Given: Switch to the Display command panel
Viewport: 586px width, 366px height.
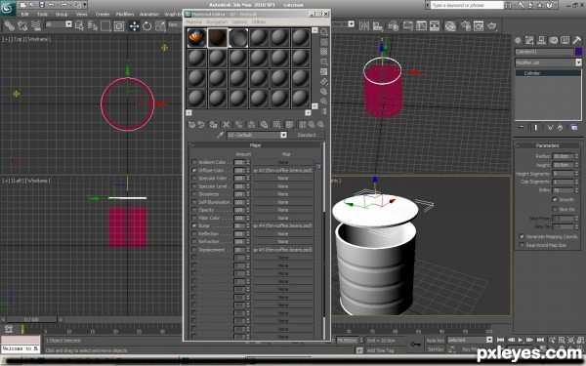Looking at the screenshot, I should [565, 40].
